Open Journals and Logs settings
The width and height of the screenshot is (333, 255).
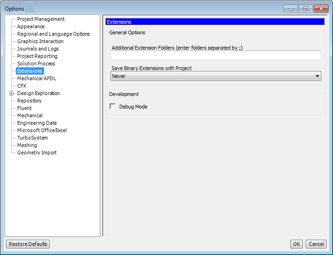tap(38, 49)
